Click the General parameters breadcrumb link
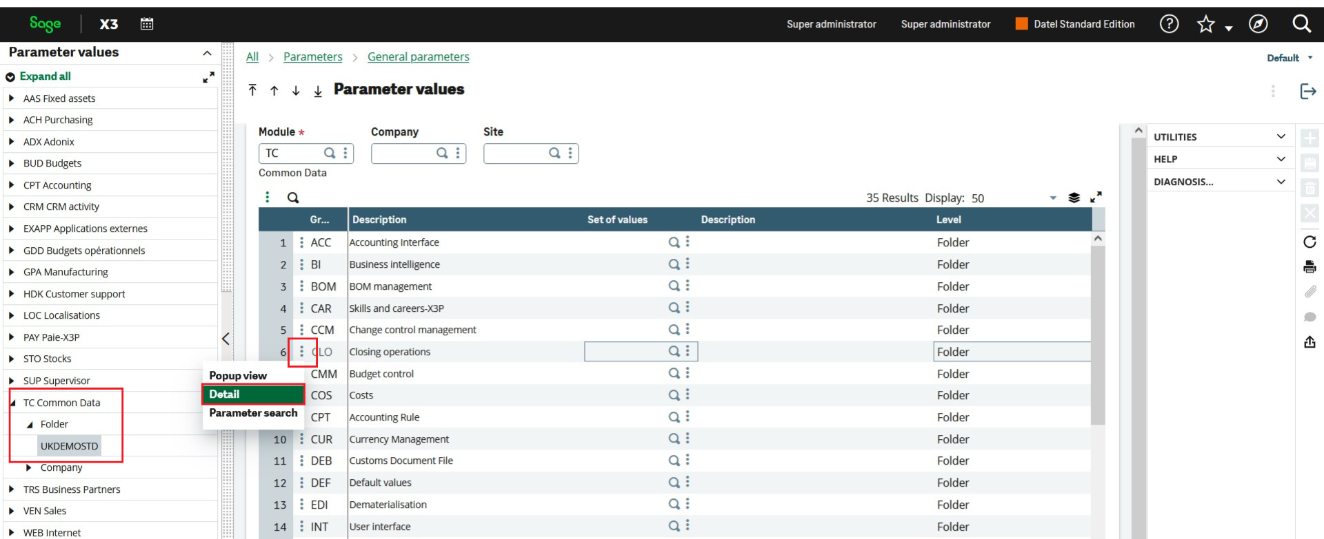 (418, 57)
